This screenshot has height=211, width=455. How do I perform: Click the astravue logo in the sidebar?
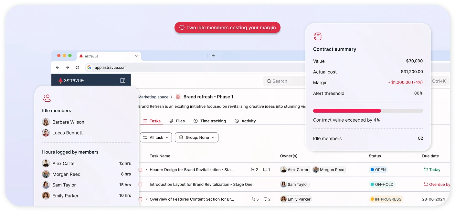coord(71,80)
